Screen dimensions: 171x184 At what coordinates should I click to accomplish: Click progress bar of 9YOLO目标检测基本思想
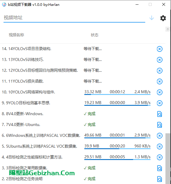(117, 105)
